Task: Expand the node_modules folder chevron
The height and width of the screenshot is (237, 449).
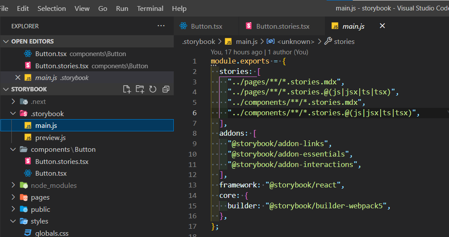Action: tap(13, 185)
